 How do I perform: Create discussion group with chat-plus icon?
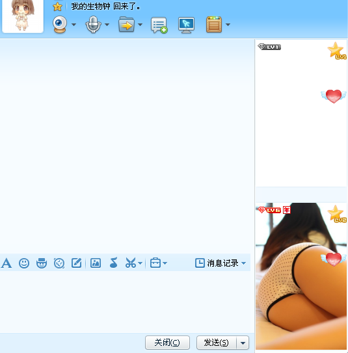tap(159, 25)
